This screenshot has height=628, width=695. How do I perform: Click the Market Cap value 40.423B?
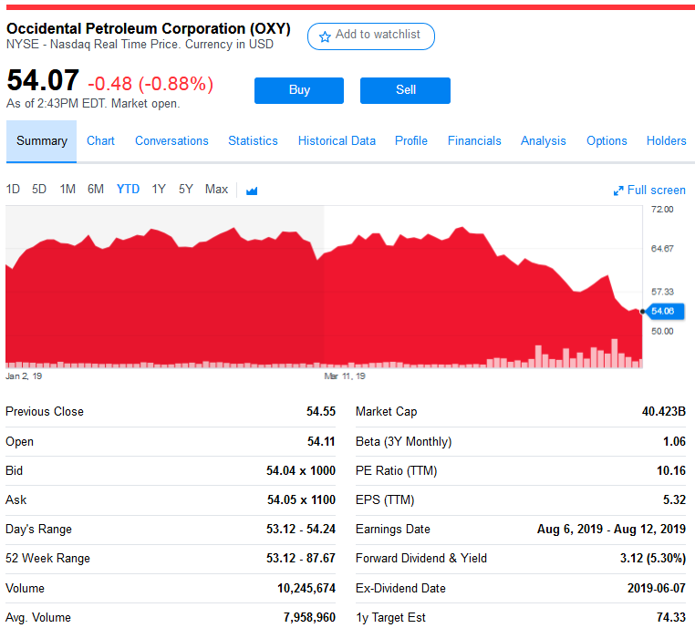tap(664, 411)
